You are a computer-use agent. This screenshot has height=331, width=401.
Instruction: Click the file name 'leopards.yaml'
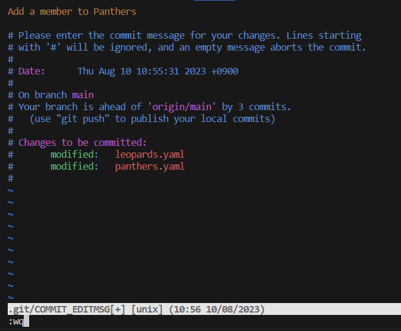[x=149, y=154]
